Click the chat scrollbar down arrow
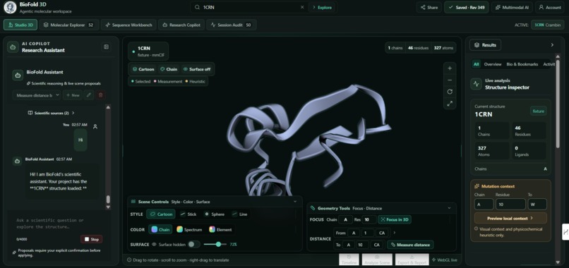Viewport: 569px width, 268px height. pos(108,207)
